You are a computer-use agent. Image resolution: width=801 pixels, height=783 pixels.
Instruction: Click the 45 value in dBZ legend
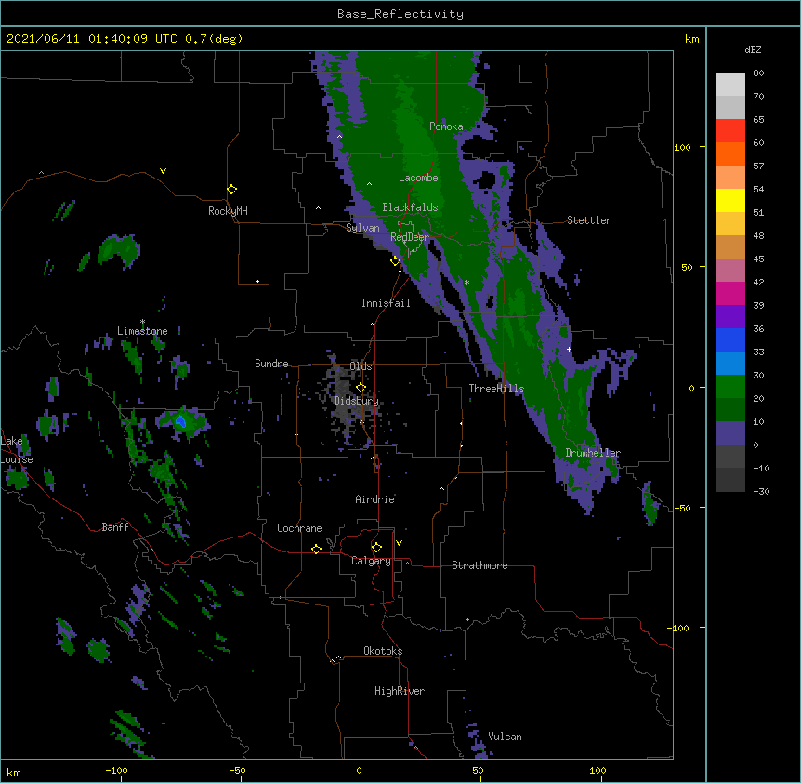[x=758, y=259]
